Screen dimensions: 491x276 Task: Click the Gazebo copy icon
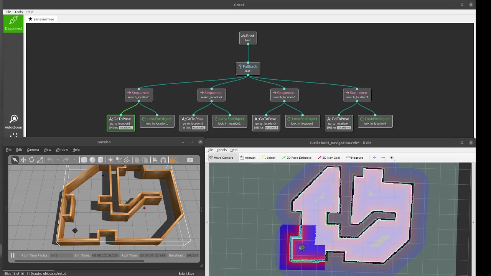(137, 160)
